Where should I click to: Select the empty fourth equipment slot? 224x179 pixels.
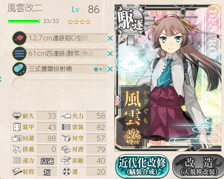coord(60,84)
